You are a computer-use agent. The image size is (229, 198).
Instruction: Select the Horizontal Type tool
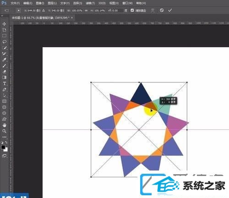click(4, 83)
